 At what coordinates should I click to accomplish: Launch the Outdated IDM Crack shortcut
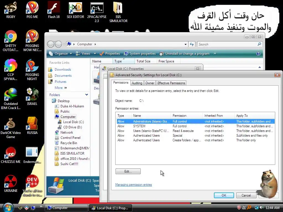pos(11,99)
